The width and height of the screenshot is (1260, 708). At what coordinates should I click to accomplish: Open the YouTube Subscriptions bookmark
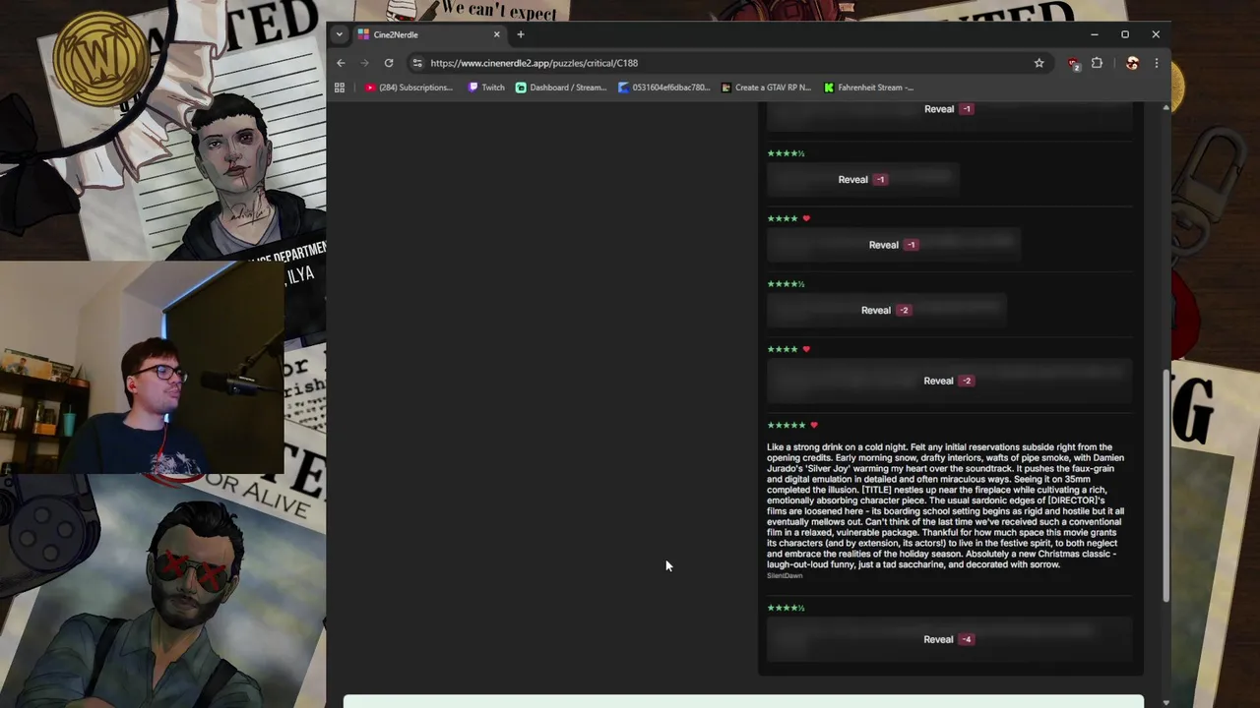pyautogui.click(x=409, y=88)
